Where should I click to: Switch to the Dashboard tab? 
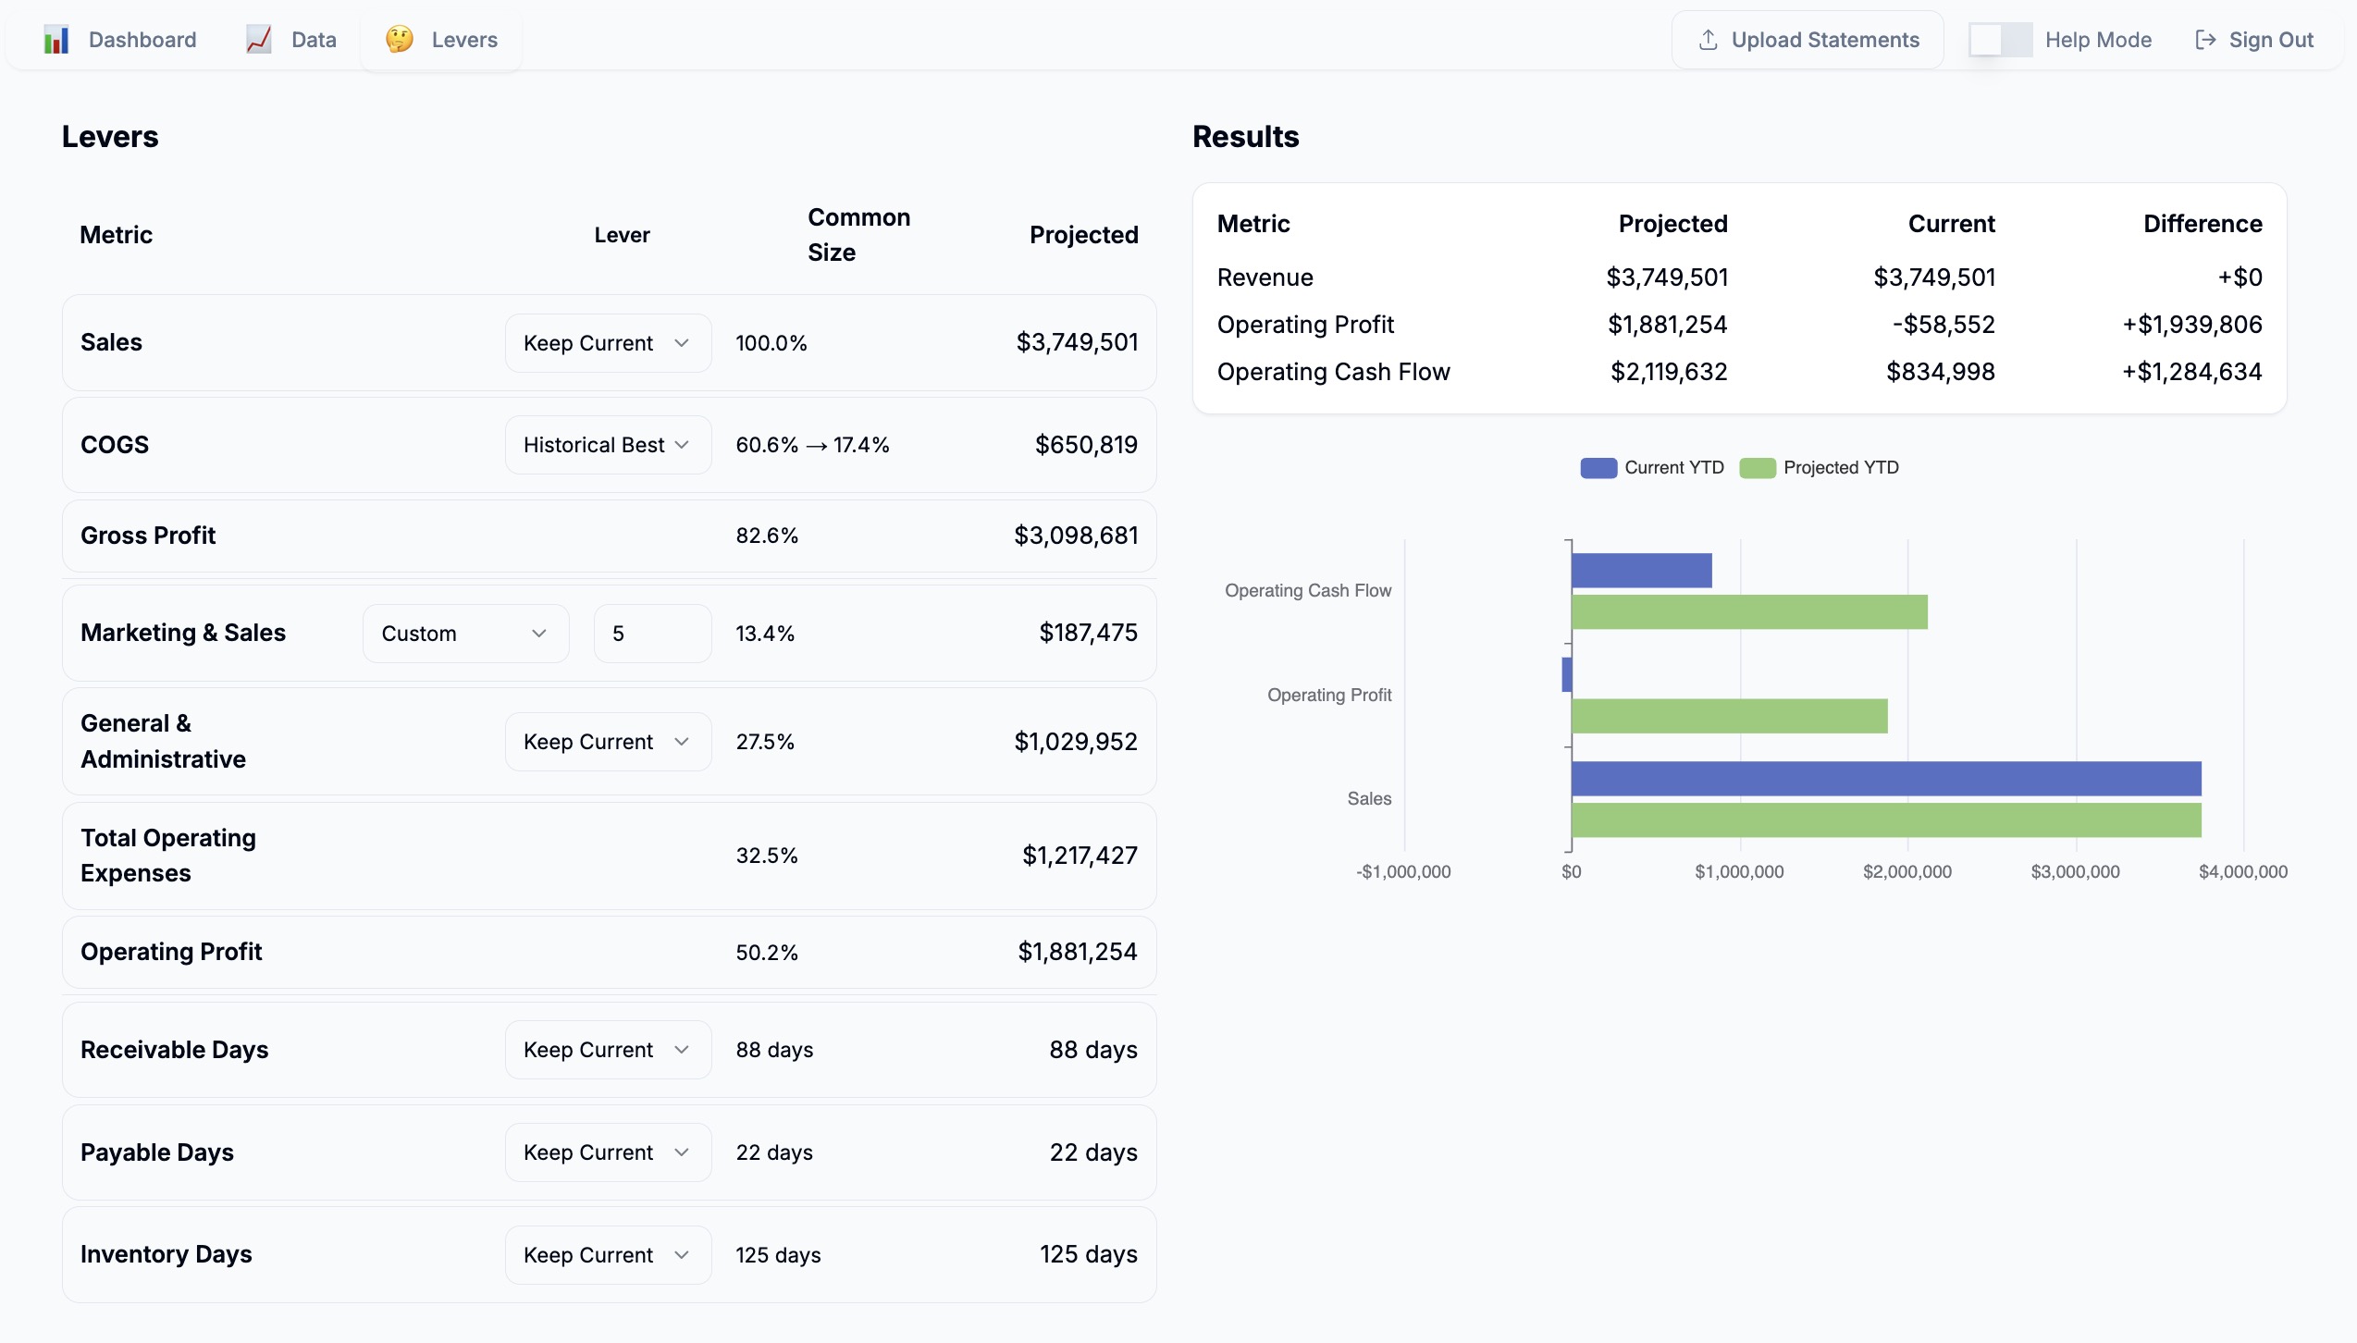pos(142,40)
